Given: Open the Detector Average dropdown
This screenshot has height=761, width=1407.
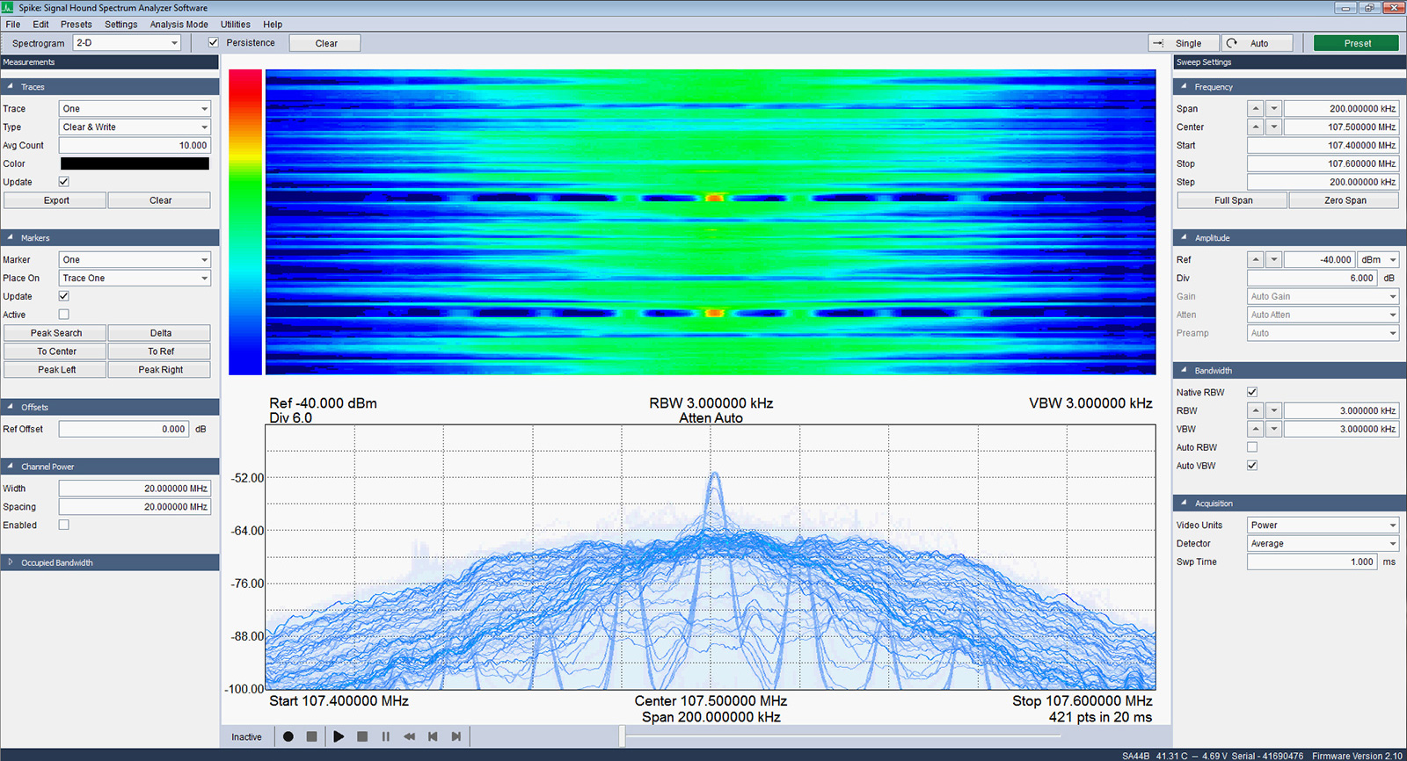Looking at the screenshot, I should point(1322,544).
